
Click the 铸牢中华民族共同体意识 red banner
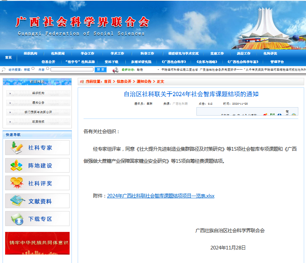click(x=37, y=243)
